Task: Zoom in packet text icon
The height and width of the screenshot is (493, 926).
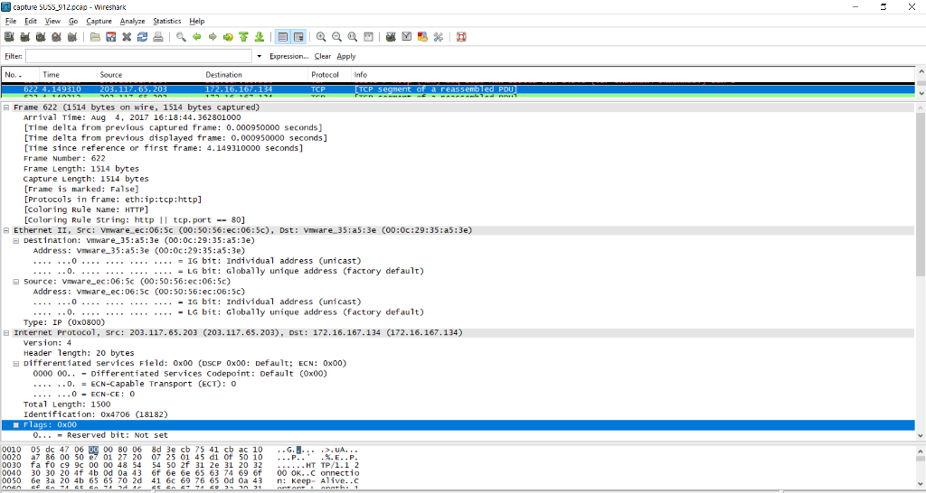Action: pyautogui.click(x=321, y=36)
